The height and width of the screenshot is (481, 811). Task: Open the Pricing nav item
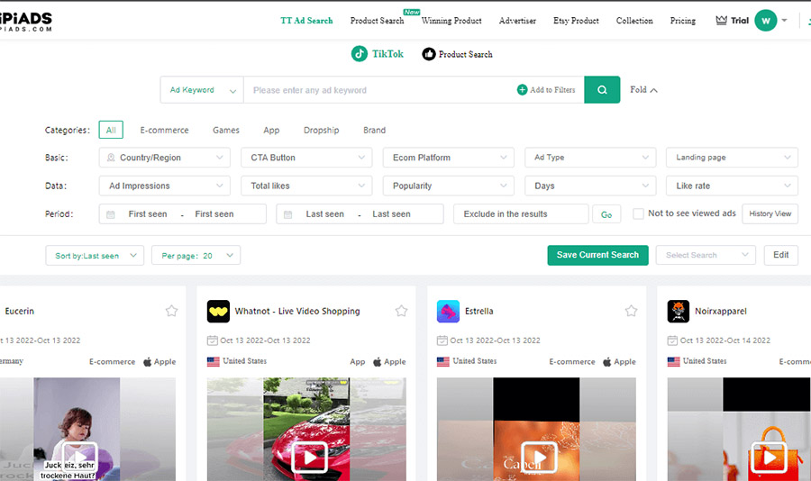683,21
